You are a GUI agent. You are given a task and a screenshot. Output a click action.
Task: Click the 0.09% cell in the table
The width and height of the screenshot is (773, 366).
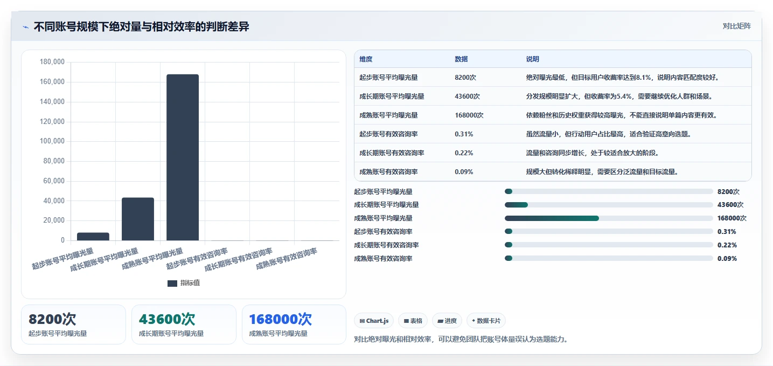click(464, 172)
